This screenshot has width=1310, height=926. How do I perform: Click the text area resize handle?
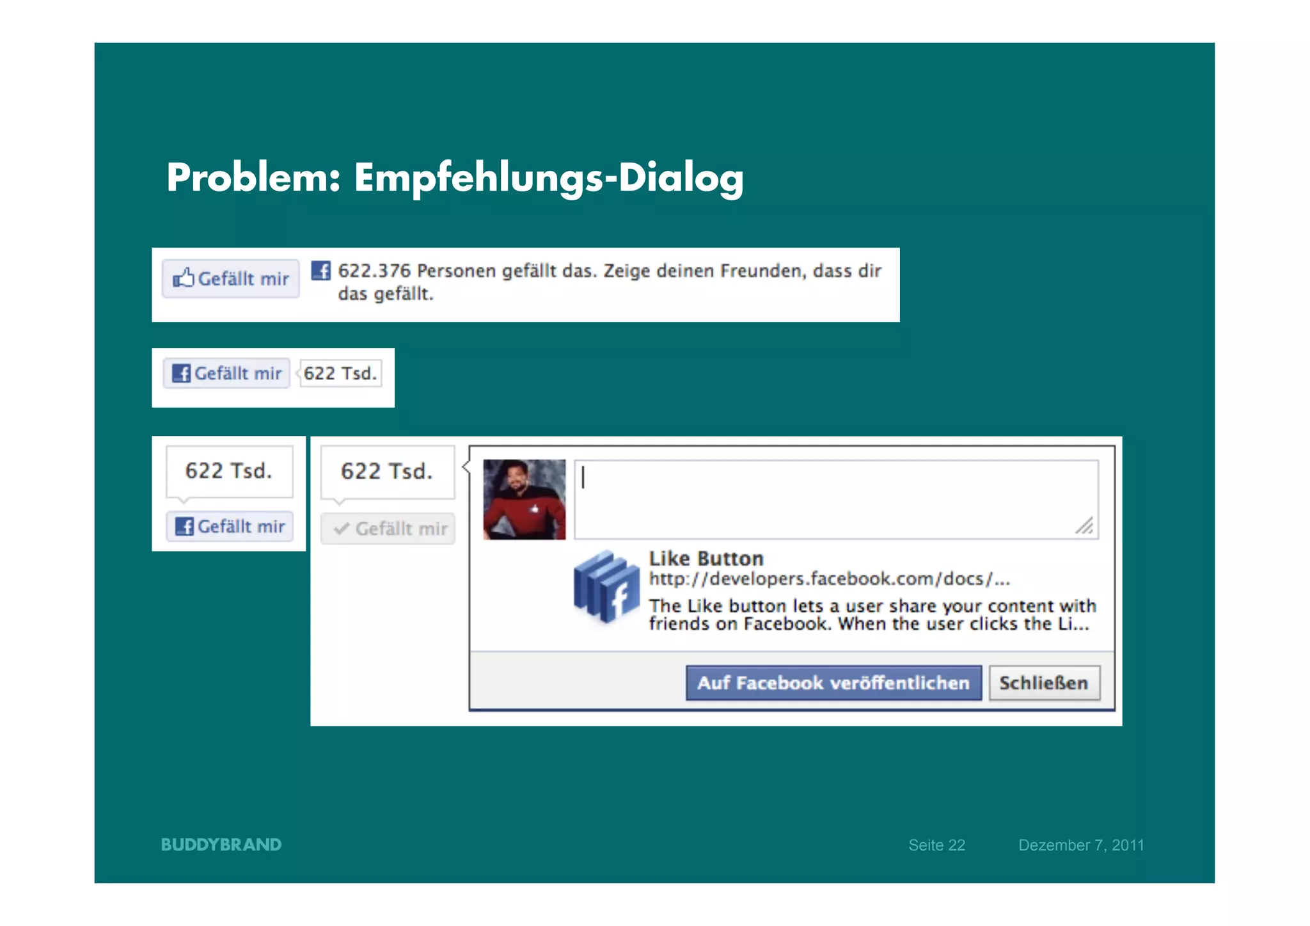pos(1084,525)
